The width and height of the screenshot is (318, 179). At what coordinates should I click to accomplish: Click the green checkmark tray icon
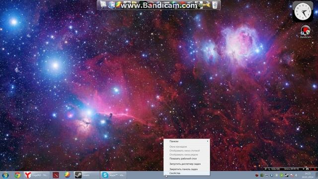coord(282,175)
